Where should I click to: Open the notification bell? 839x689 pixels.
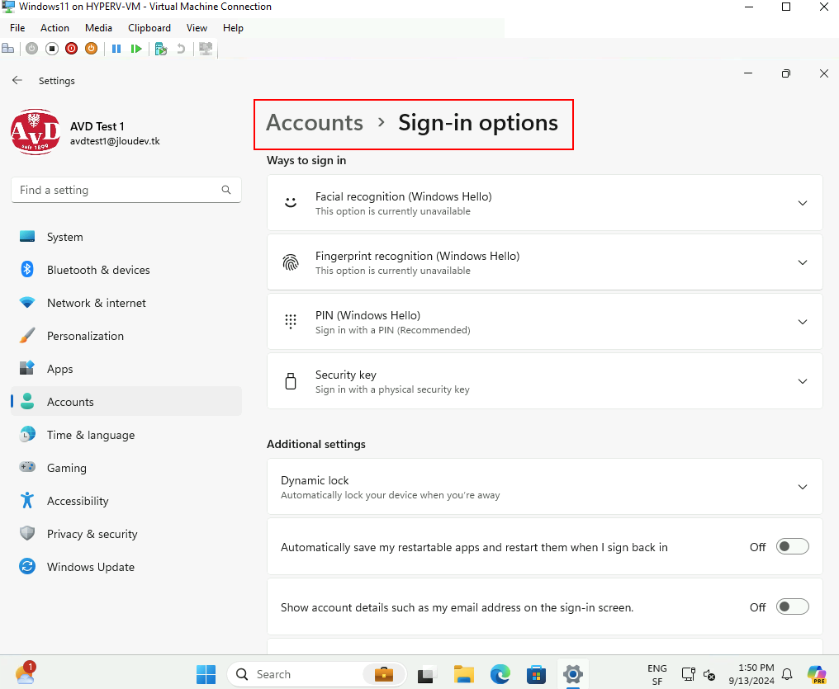[x=787, y=674]
